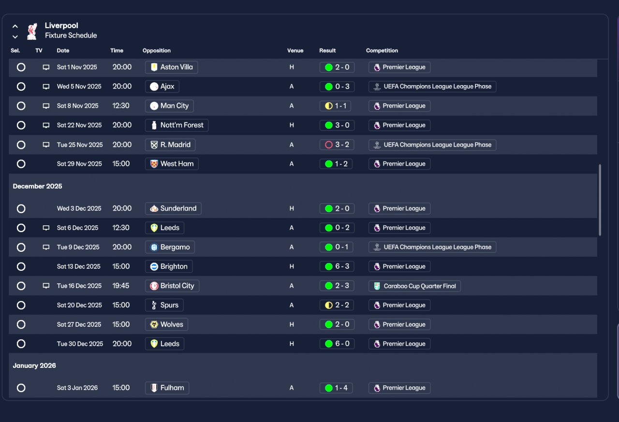Click the fixture list vertical scrollbar

(x=600, y=200)
